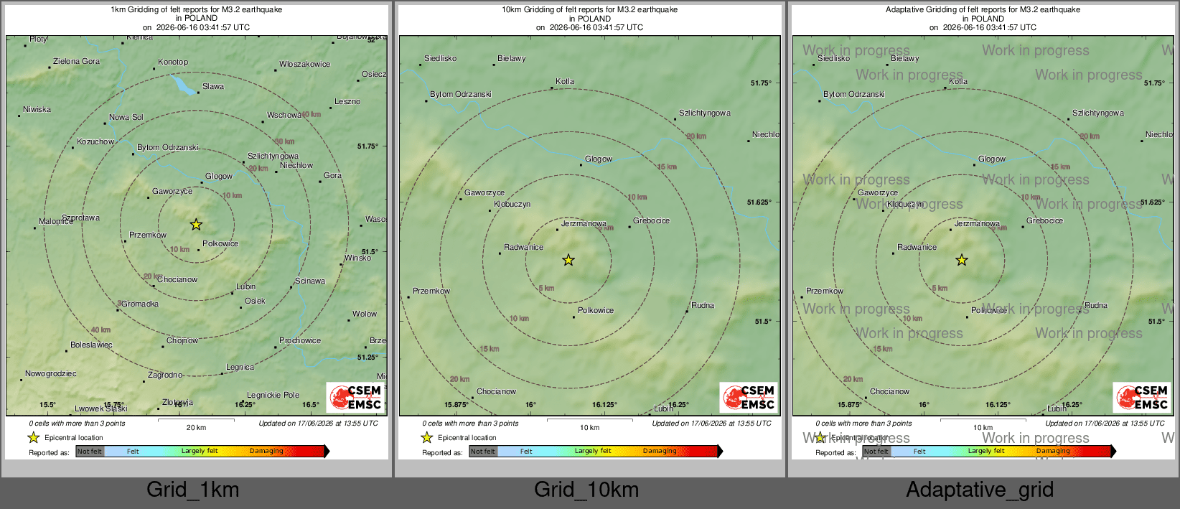1180x509 pixels.
Task: Click the CSEM EMSC logo on 1km map
Action: tap(355, 397)
